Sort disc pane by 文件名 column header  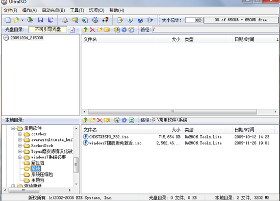click(x=118, y=39)
